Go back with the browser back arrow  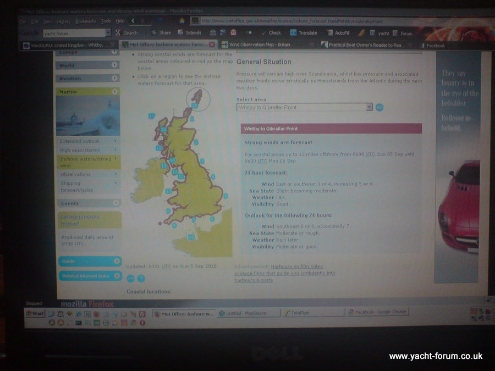coord(133,21)
